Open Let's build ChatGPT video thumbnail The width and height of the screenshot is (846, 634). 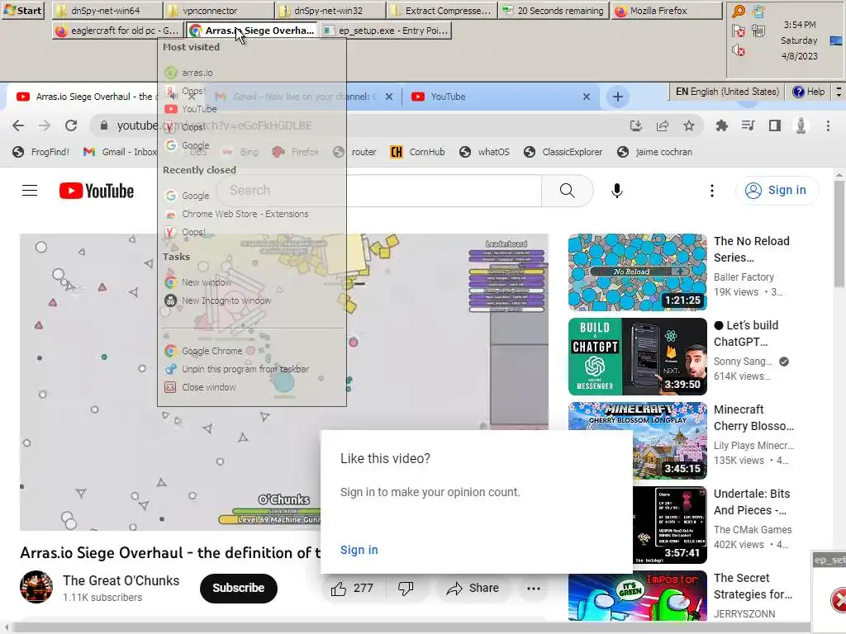click(637, 357)
